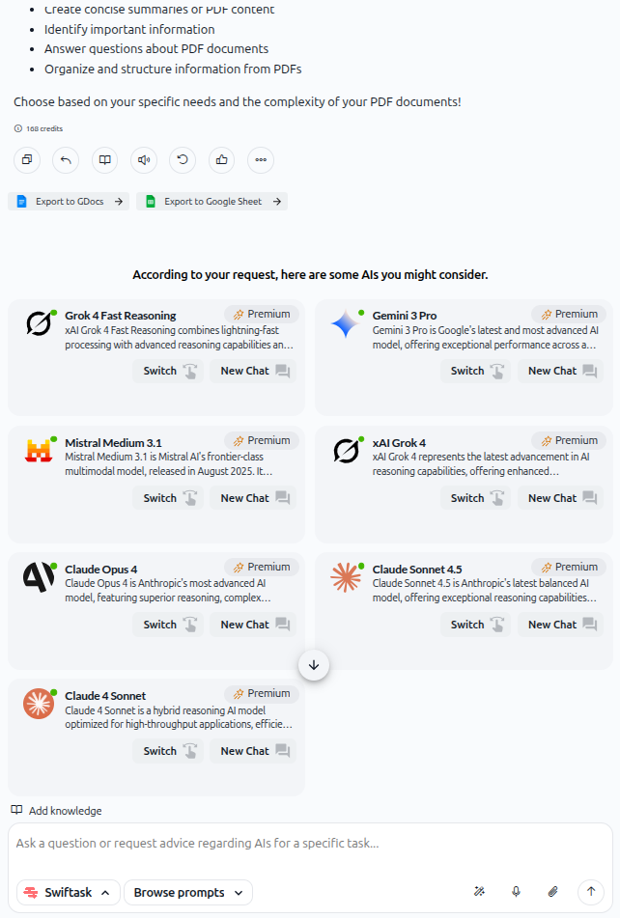Export to Google Sheet

[211, 202]
